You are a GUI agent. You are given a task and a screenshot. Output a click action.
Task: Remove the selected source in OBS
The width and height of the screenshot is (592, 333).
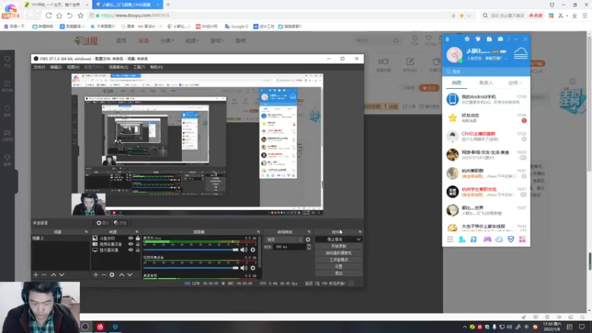[104, 275]
